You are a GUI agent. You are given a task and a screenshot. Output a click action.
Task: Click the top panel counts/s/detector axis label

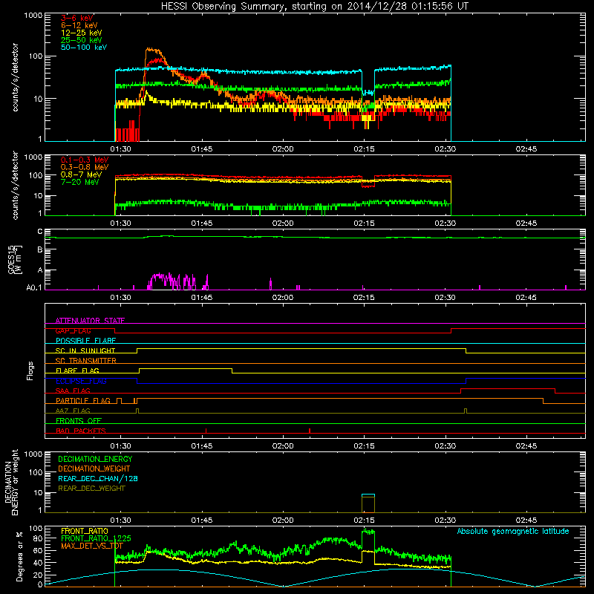pos(15,77)
